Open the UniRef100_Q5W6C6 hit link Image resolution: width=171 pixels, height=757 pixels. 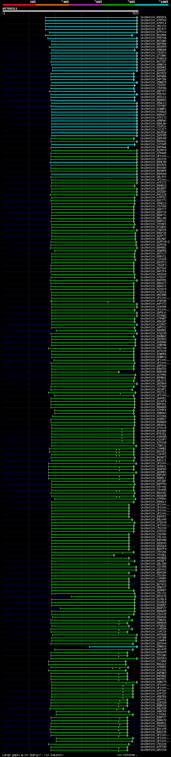[x=153, y=647]
